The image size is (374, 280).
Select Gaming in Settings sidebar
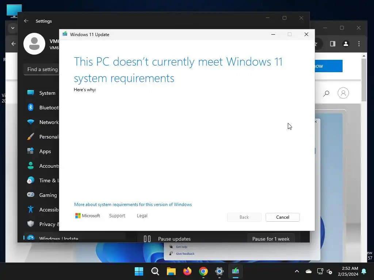[42, 195]
